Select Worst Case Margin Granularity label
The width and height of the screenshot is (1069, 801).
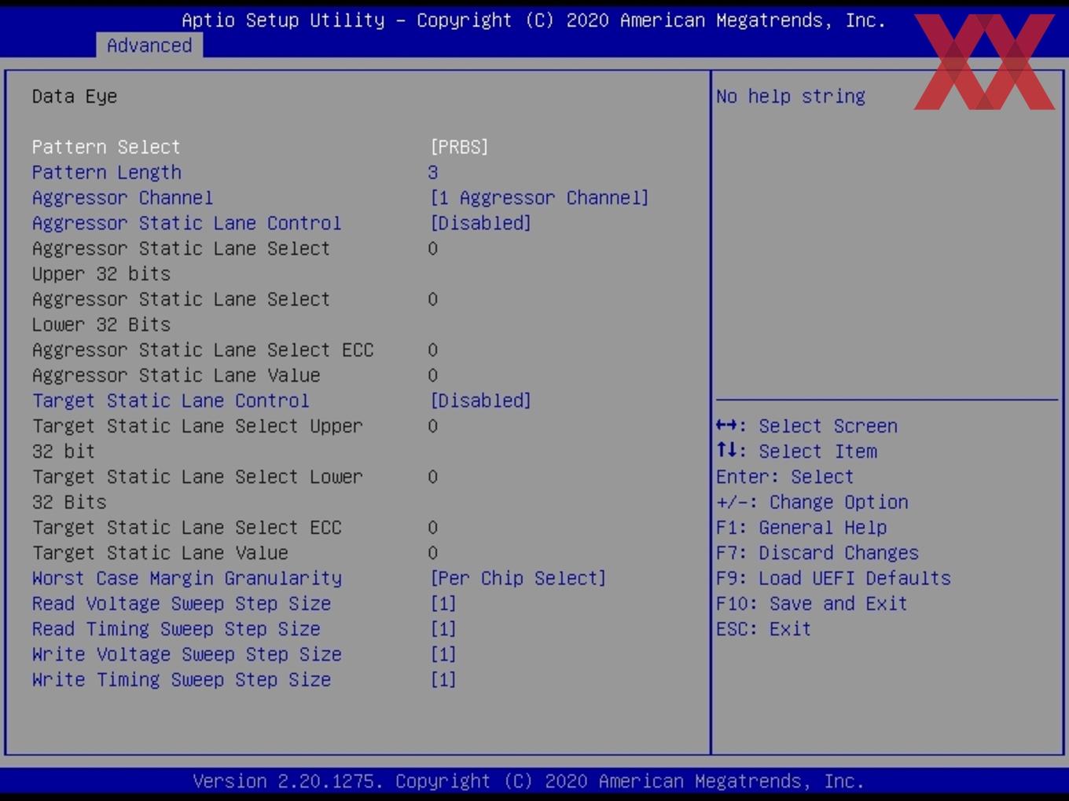coord(187,578)
